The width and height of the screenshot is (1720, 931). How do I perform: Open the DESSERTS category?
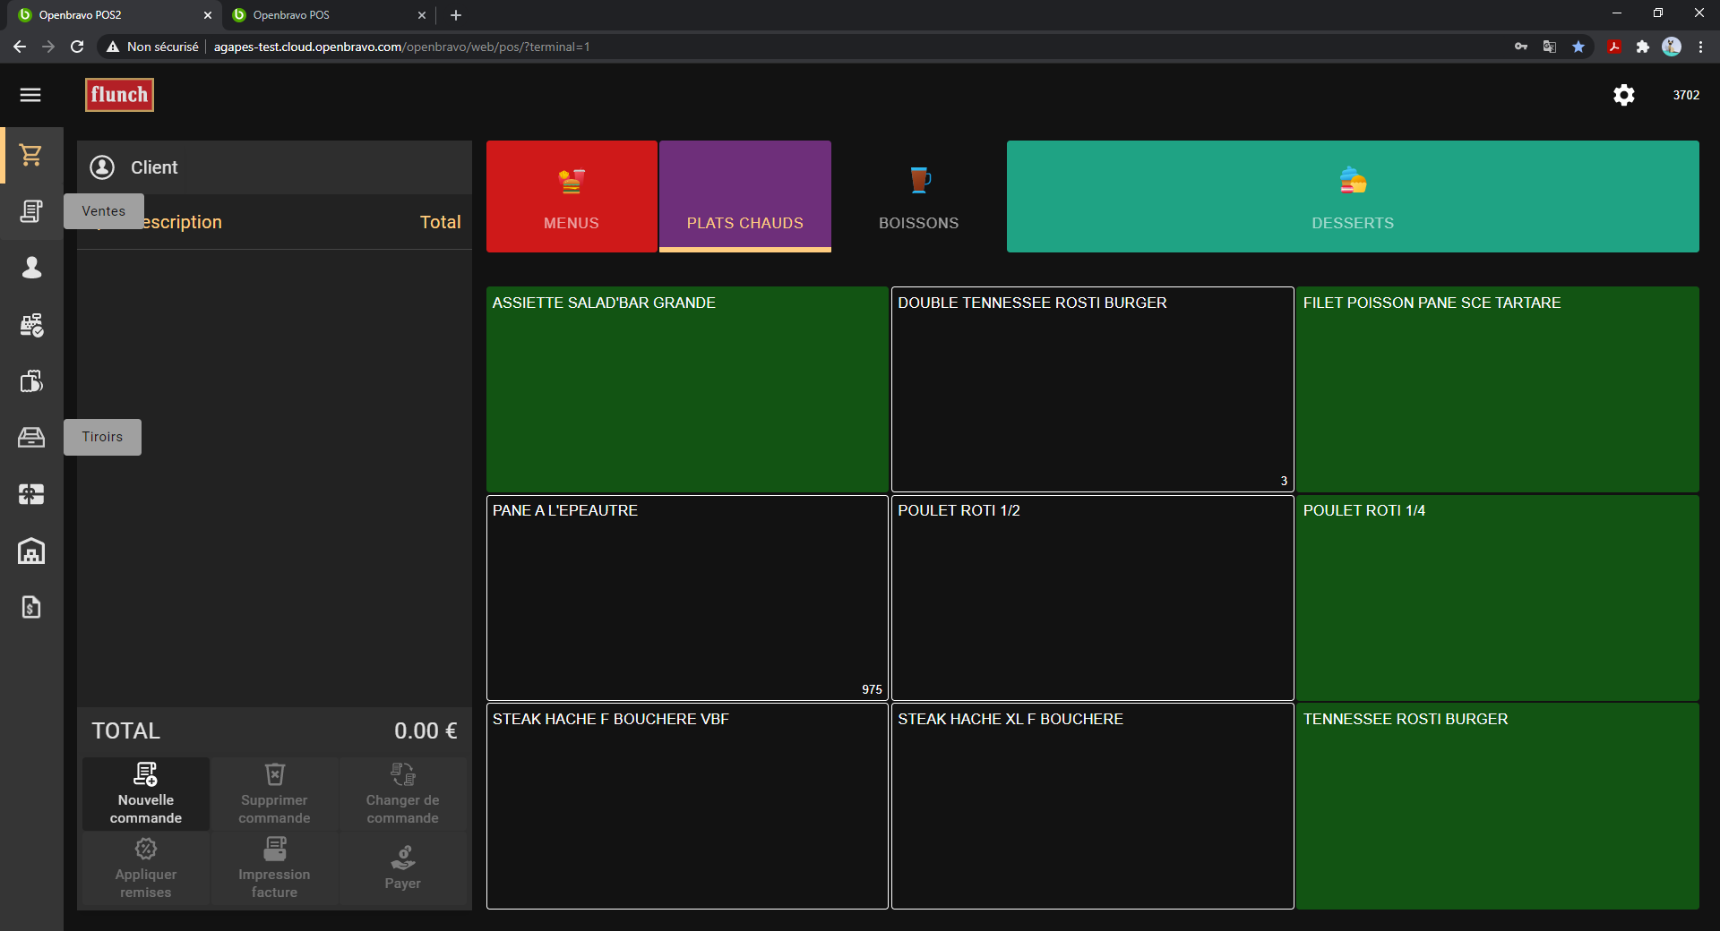1352,196
